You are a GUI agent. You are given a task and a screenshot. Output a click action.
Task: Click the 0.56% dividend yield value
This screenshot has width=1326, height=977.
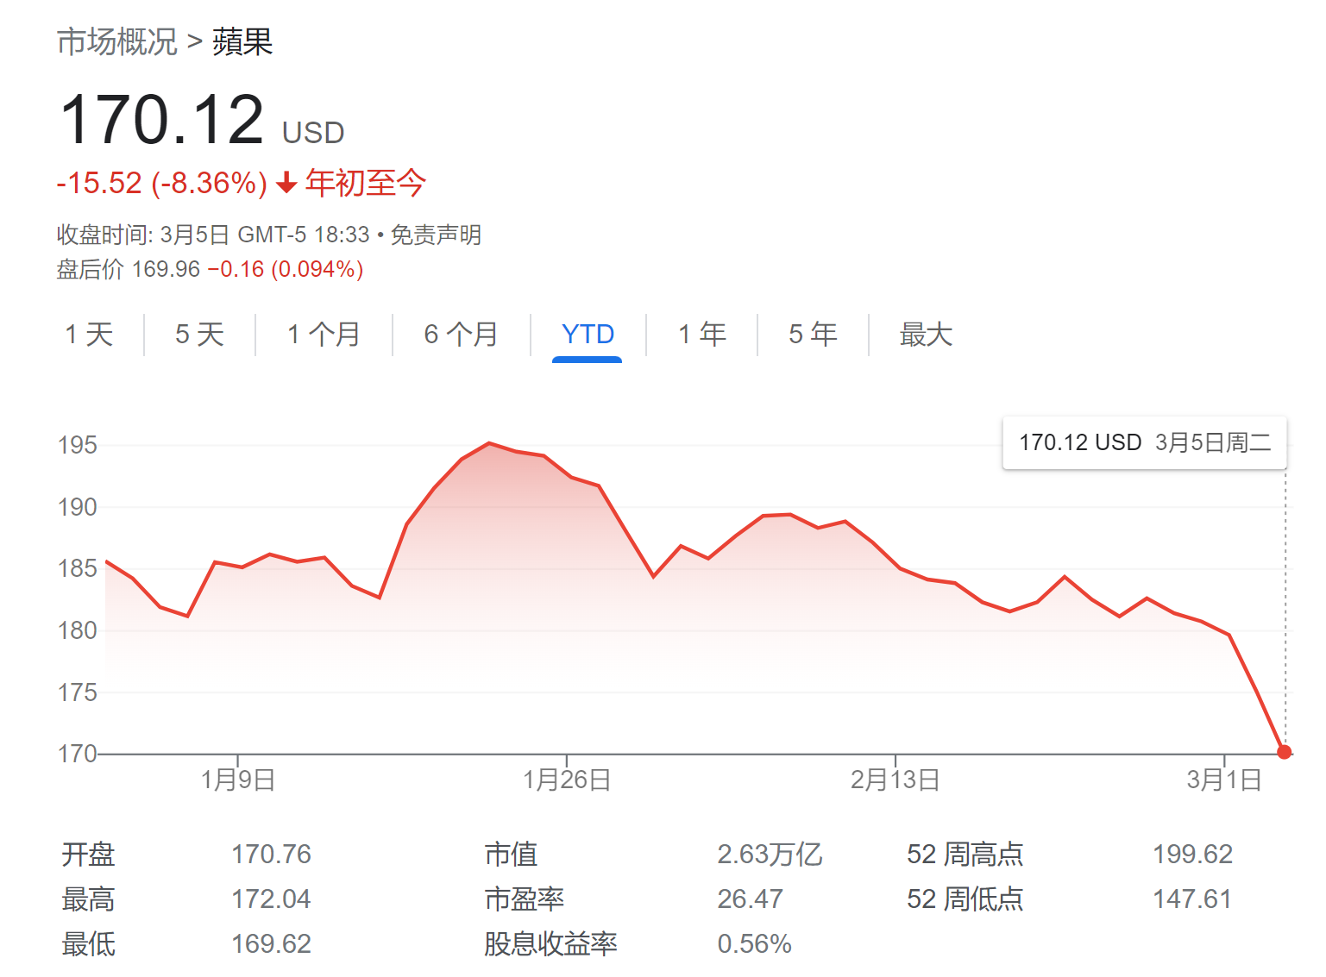(x=754, y=944)
